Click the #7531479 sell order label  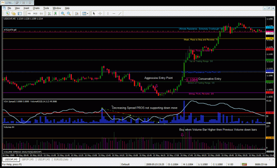(10, 30)
